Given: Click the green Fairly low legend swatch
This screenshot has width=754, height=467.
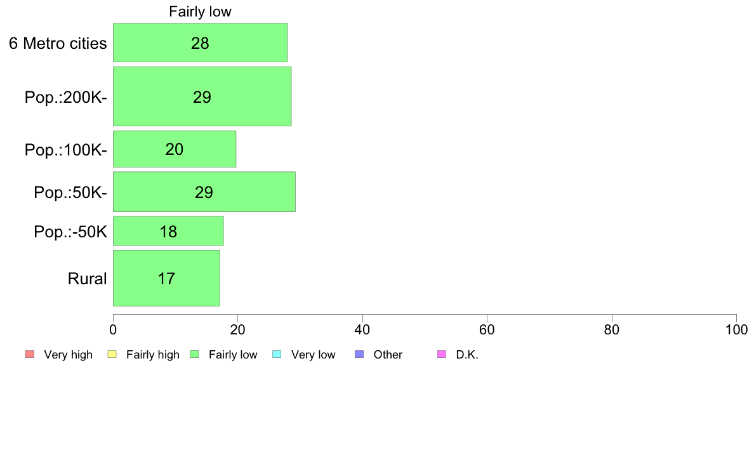Looking at the screenshot, I should click(x=195, y=355).
